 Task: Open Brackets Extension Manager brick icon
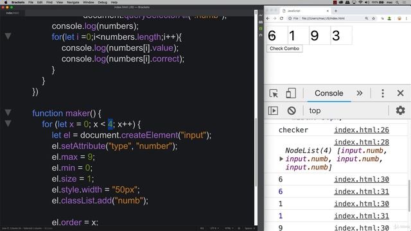[x=261, y=22]
